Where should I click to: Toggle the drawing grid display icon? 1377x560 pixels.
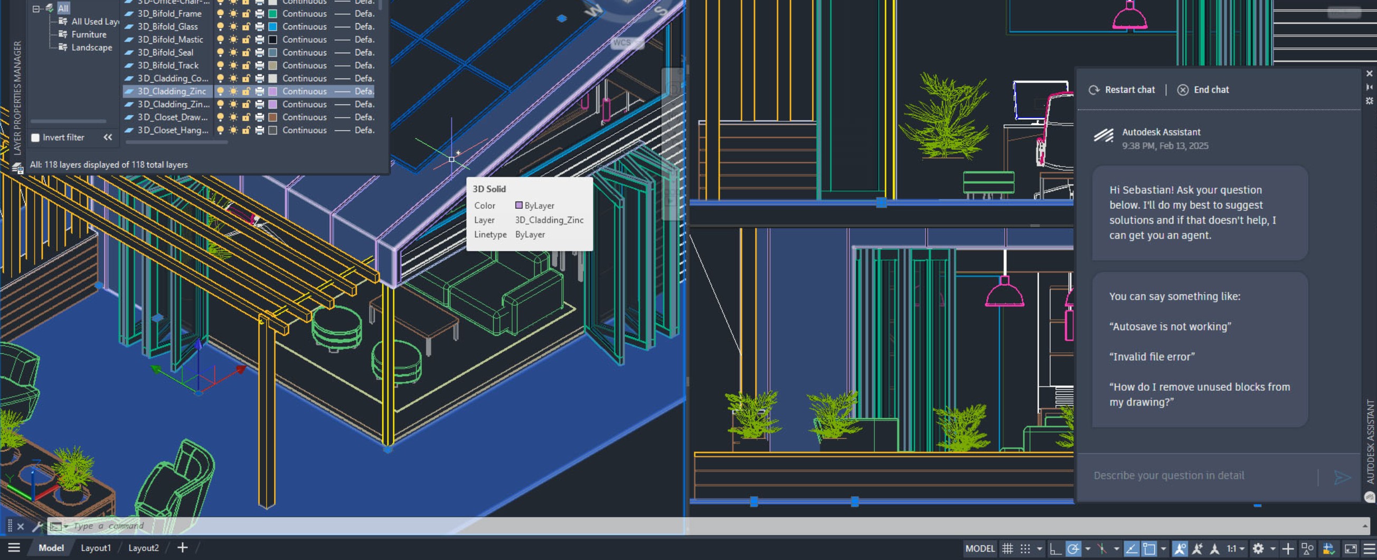click(x=1007, y=548)
